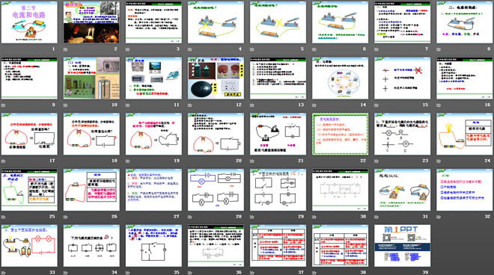Select slide 33 thumbnail with red circuit diagram

click(x=29, y=246)
